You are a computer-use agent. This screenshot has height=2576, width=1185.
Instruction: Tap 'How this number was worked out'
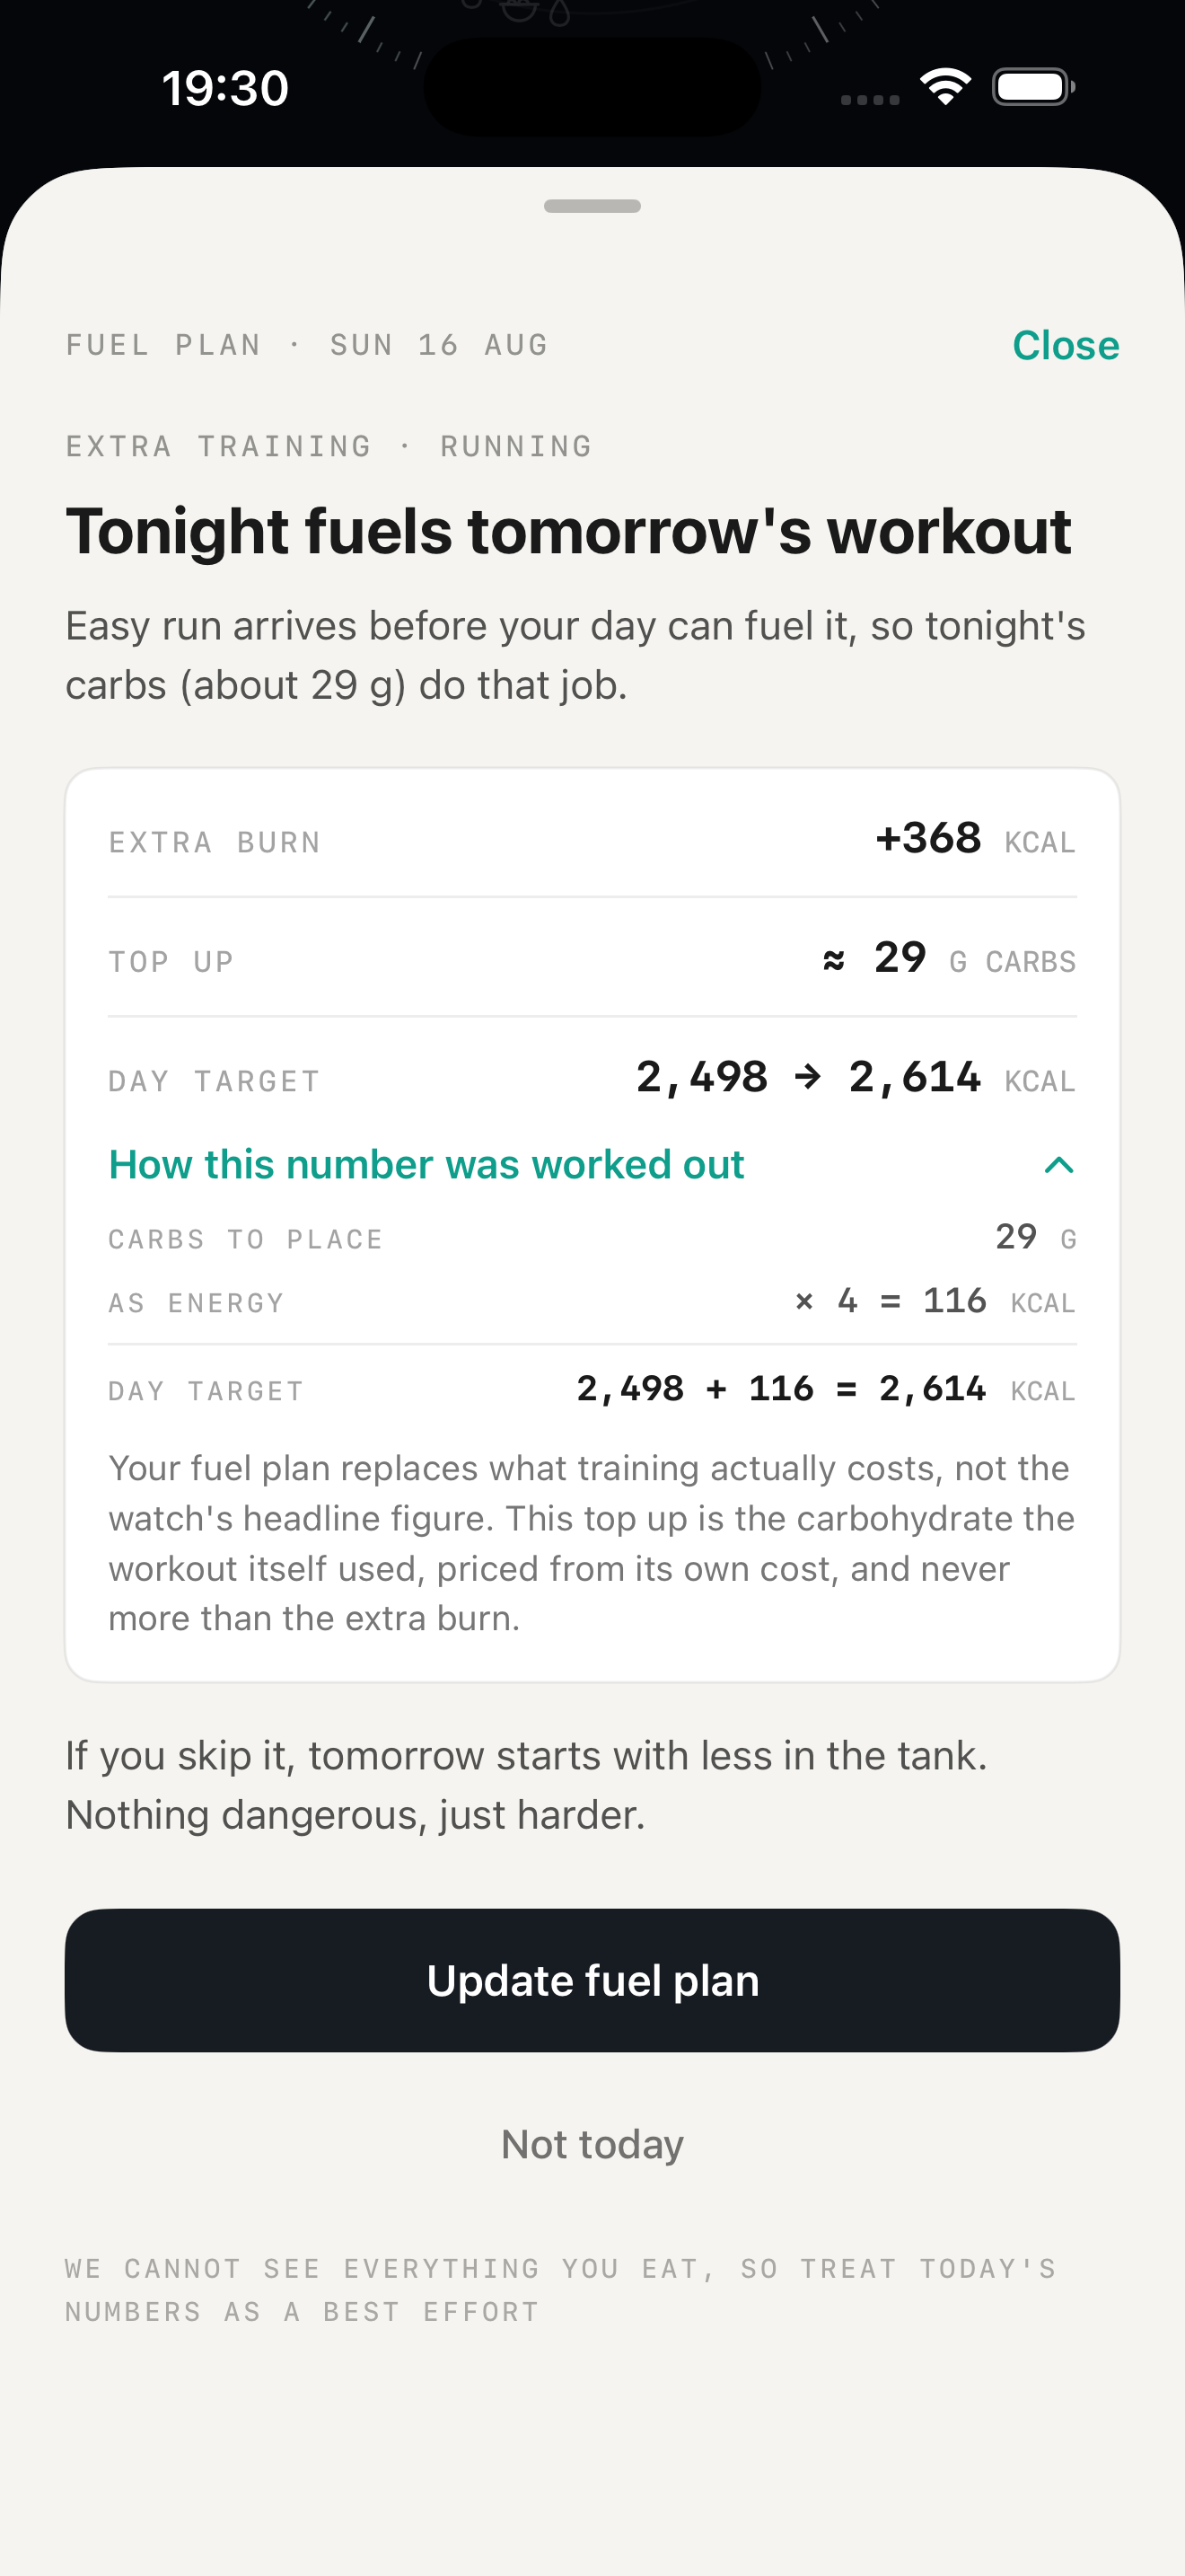(x=426, y=1165)
